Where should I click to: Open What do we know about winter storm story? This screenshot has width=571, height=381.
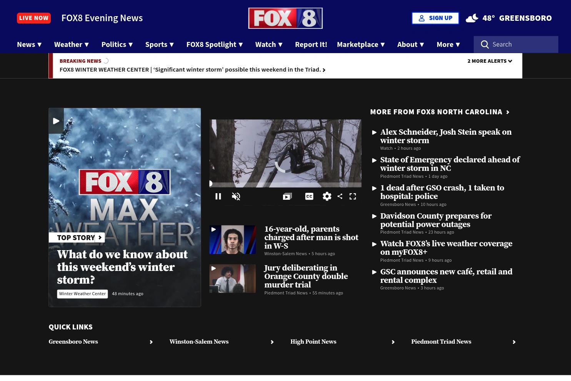point(122,267)
